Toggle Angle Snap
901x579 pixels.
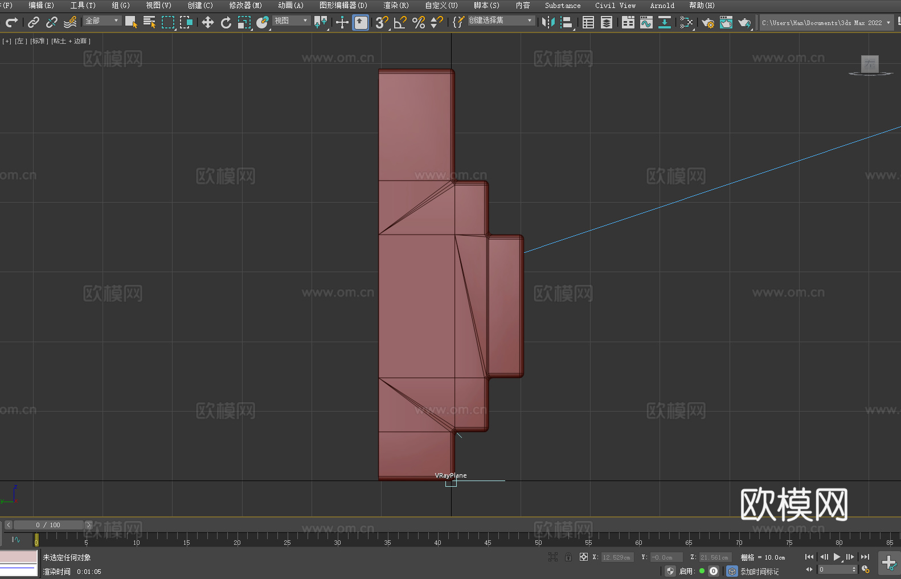(x=400, y=22)
